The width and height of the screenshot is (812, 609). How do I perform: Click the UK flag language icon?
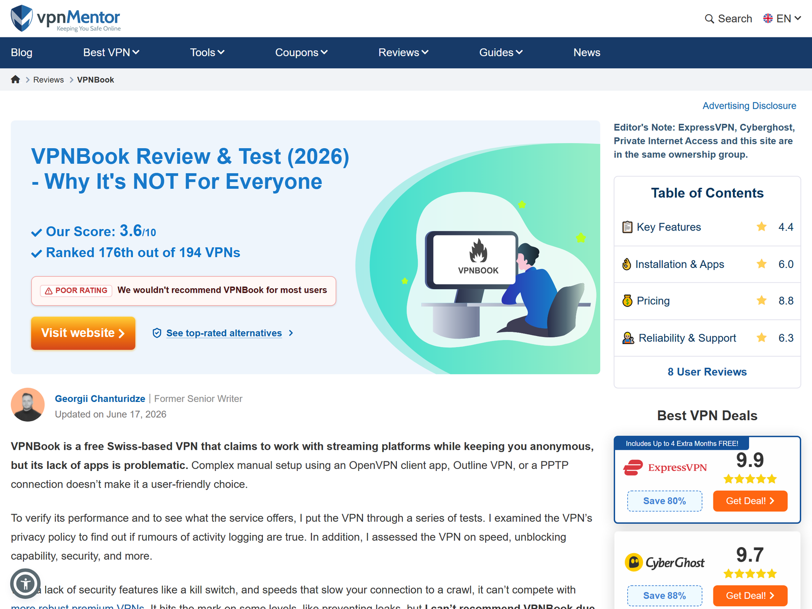(x=768, y=18)
